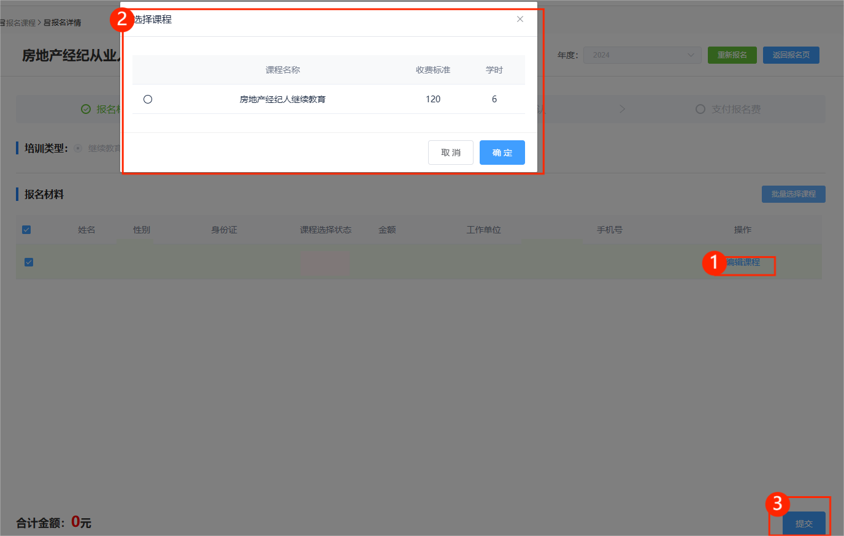Viewport: 844px width, 536px height.
Task: Toggle the select-all checkbox in the table header
Action: [x=26, y=230]
